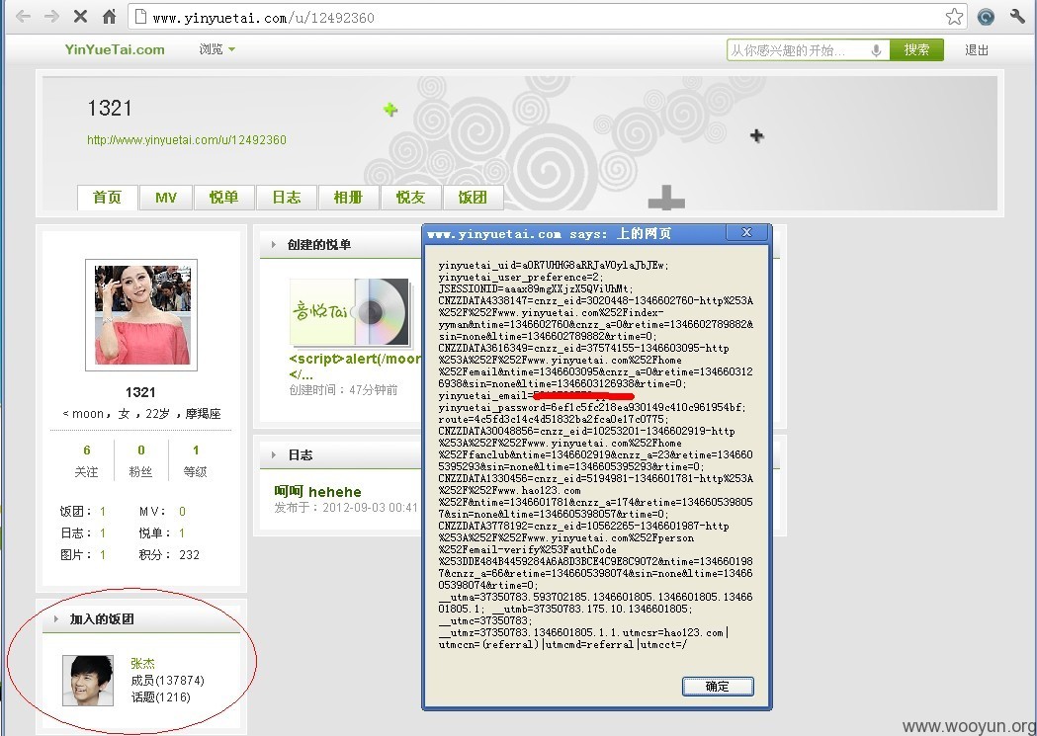Open the 饭团 tab
The height and width of the screenshot is (736, 1037).
tap(473, 198)
